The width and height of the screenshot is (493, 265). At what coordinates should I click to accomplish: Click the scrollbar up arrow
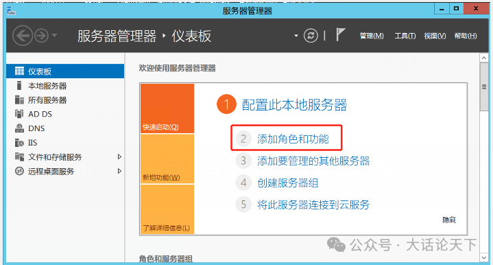click(x=484, y=58)
